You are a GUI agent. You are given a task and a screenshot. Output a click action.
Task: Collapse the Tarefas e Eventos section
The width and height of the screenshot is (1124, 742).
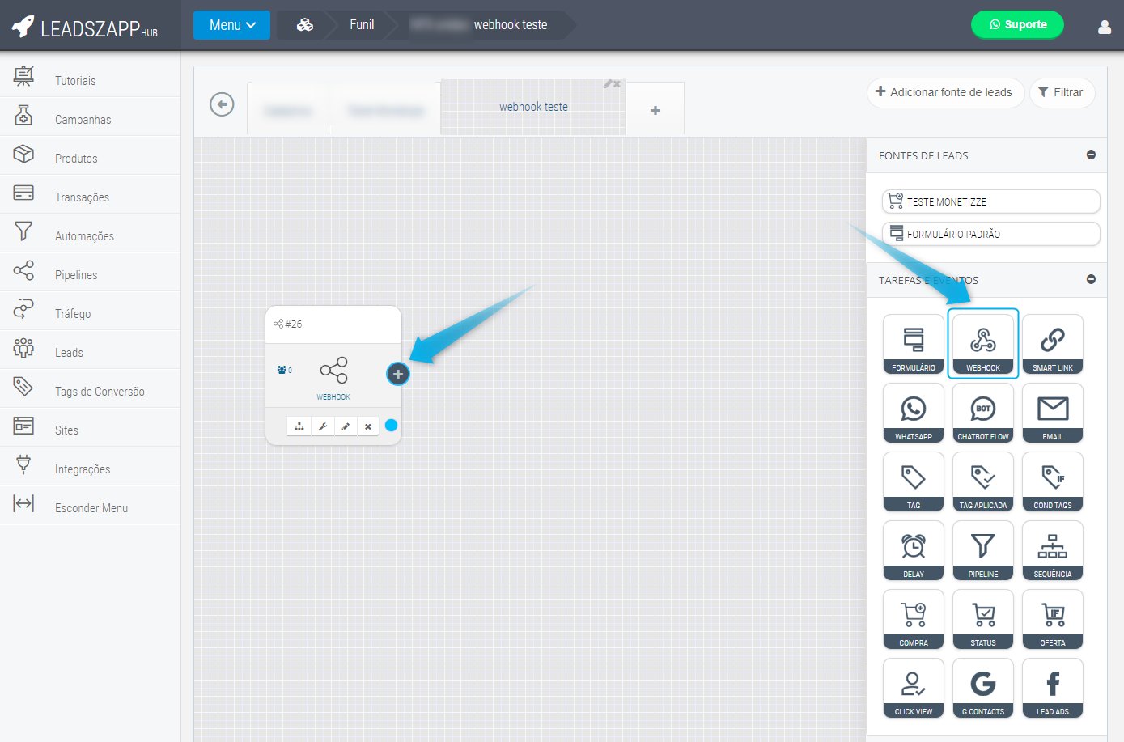(x=1091, y=279)
